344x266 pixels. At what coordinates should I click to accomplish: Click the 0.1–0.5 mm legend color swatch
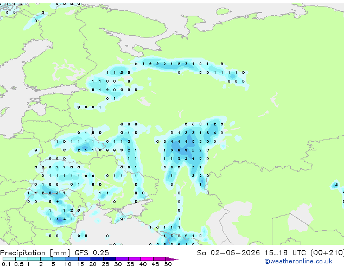(x=9, y=259)
